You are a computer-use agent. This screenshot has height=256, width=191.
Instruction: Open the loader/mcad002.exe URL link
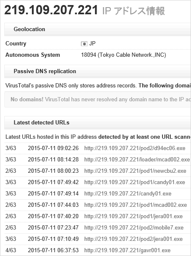pos(137,159)
